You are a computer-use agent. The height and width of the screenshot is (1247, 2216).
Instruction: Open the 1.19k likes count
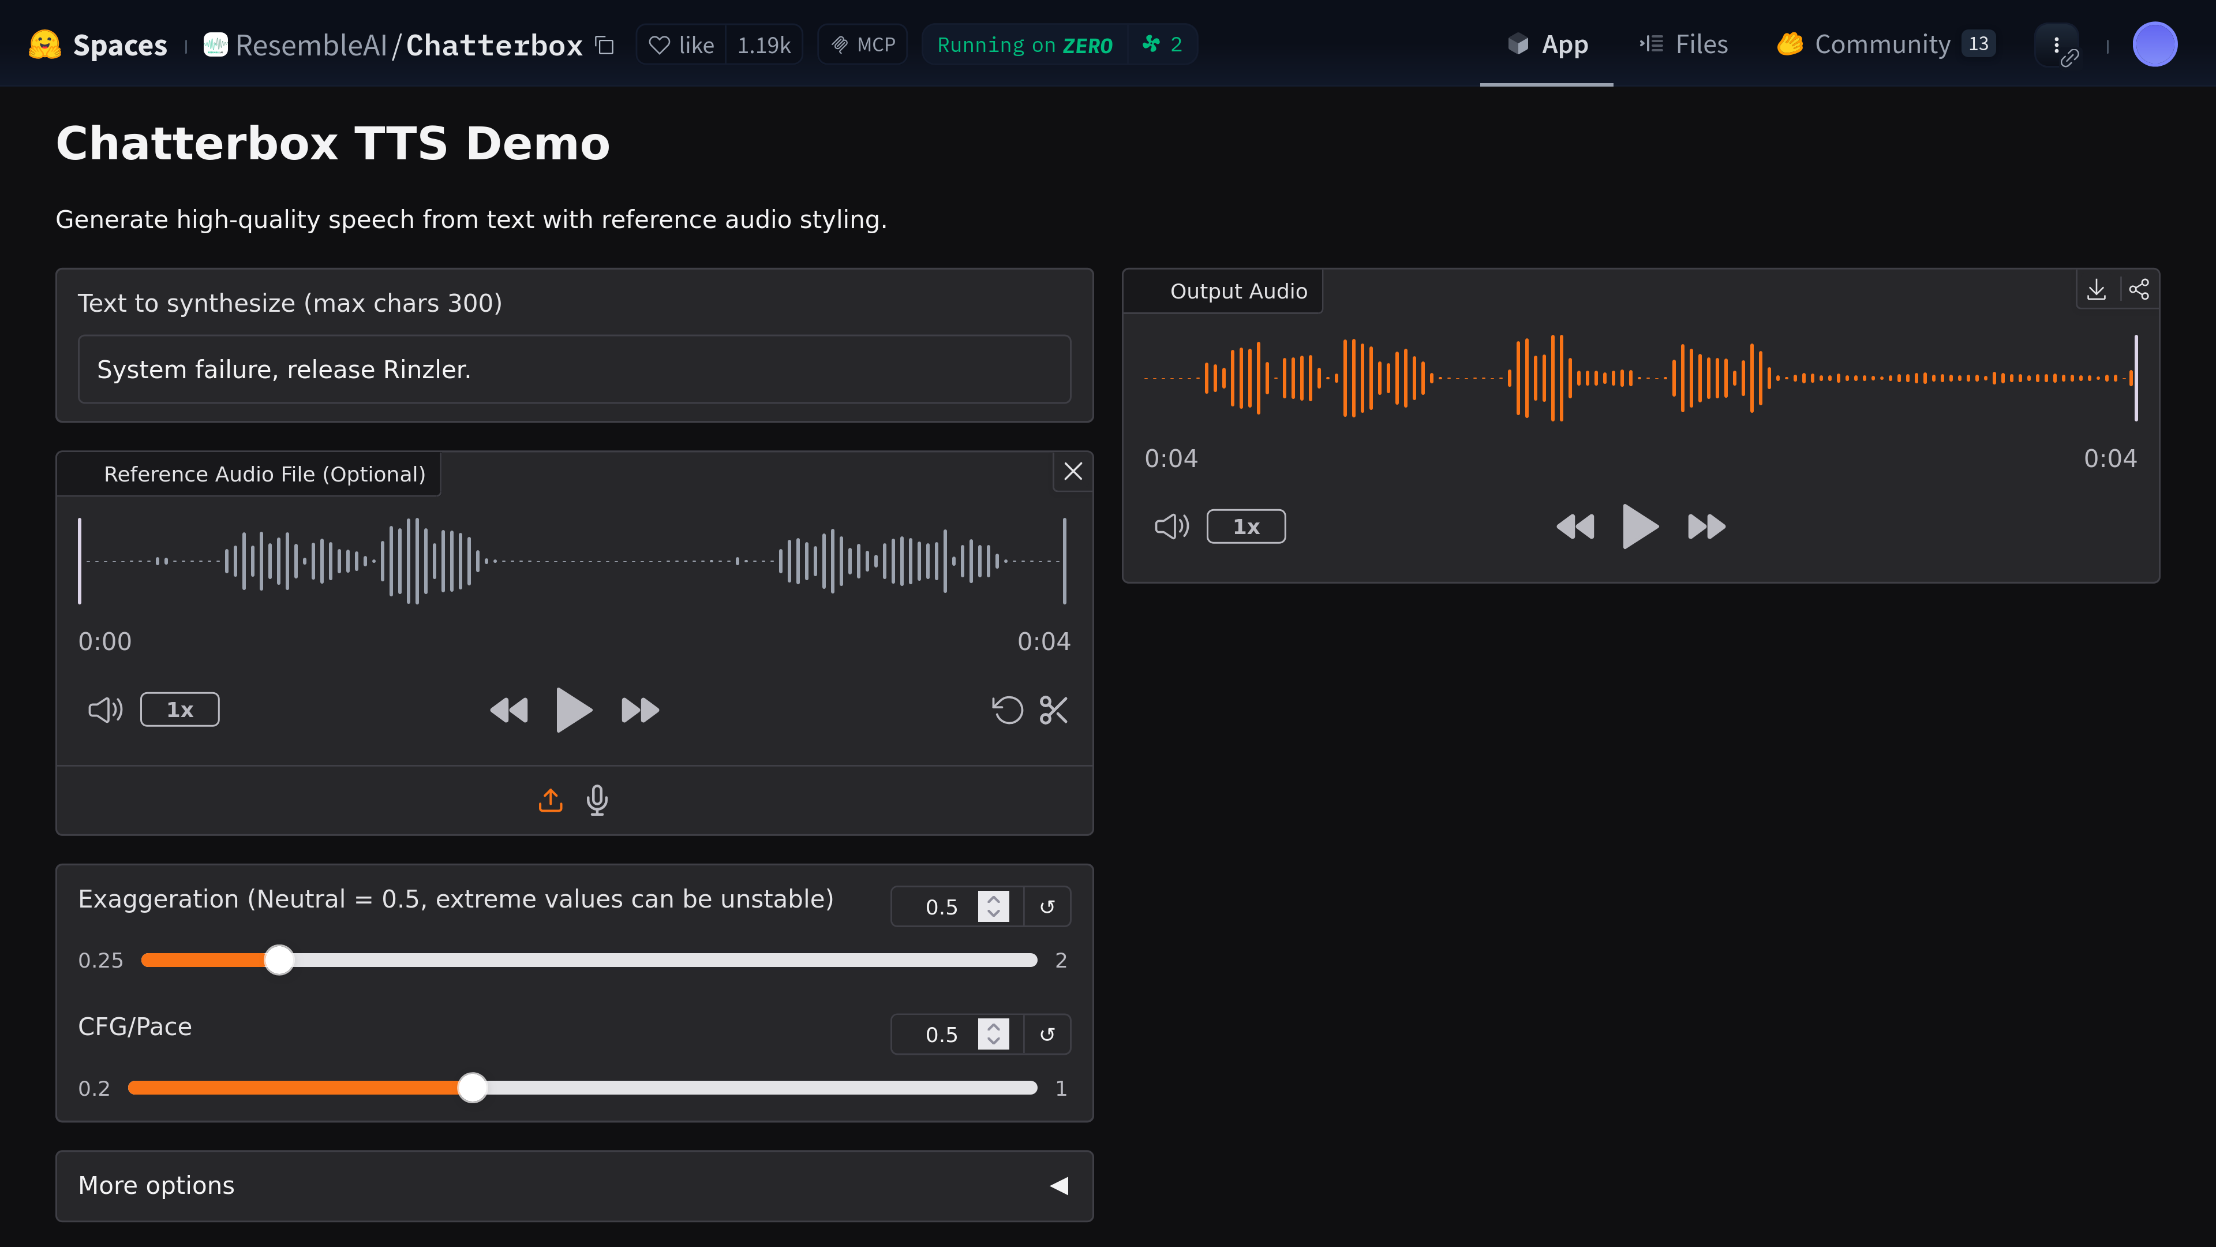(763, 45)
